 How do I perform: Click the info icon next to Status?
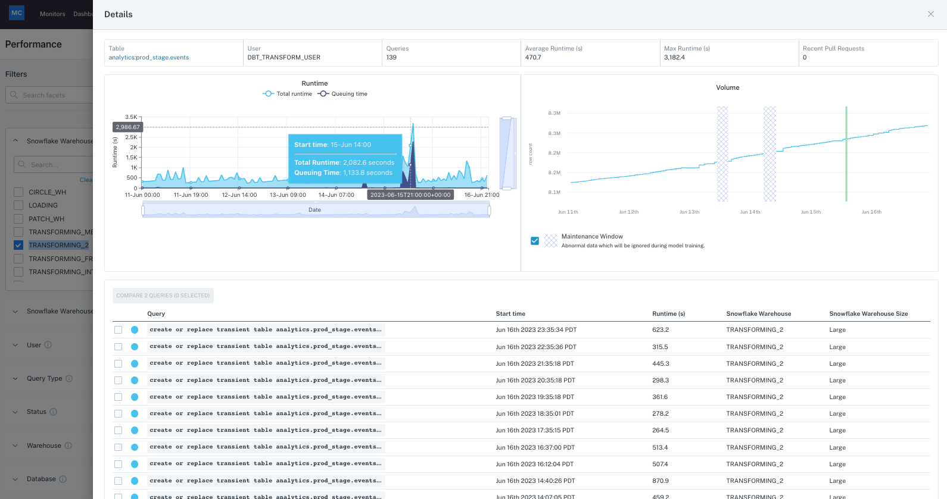54,412
